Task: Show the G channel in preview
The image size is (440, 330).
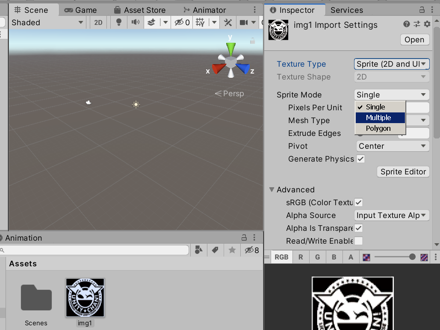Action: [317, 257]
